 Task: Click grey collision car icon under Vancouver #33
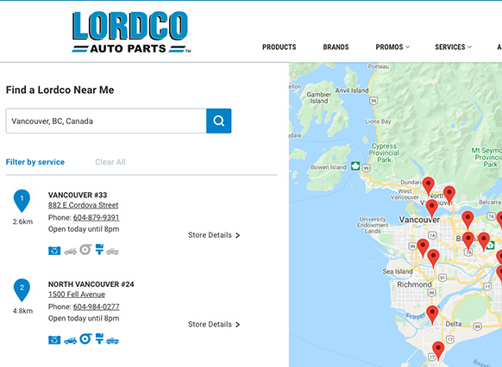pyautogui.click(x=70, y=252)
